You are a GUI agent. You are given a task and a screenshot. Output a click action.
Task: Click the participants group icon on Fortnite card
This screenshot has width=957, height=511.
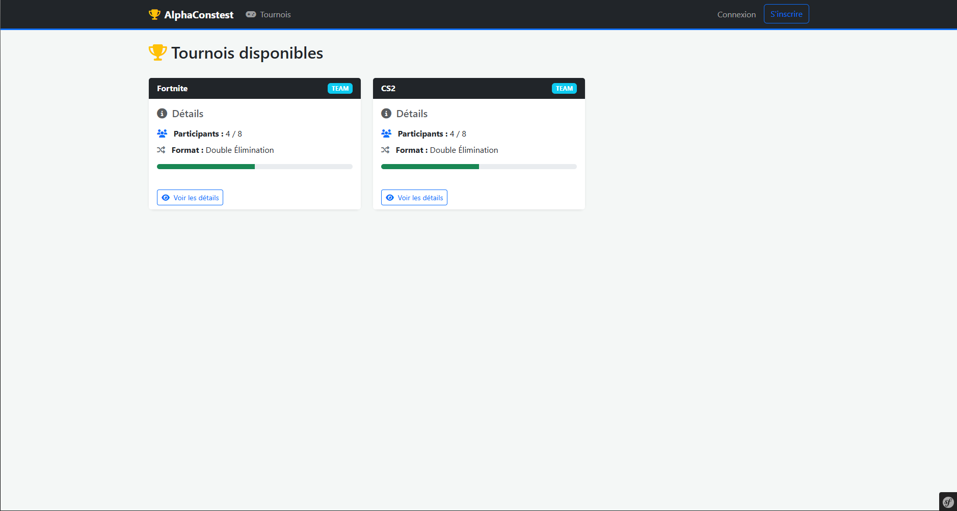[x=162, y=133]
